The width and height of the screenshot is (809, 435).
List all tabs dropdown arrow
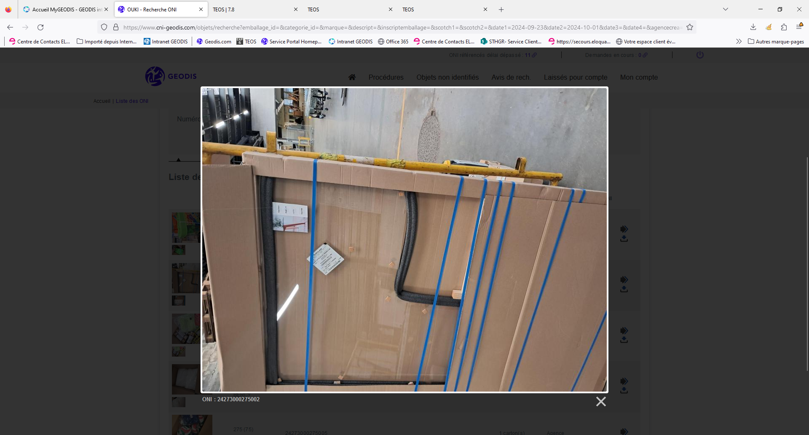point(726,9)
